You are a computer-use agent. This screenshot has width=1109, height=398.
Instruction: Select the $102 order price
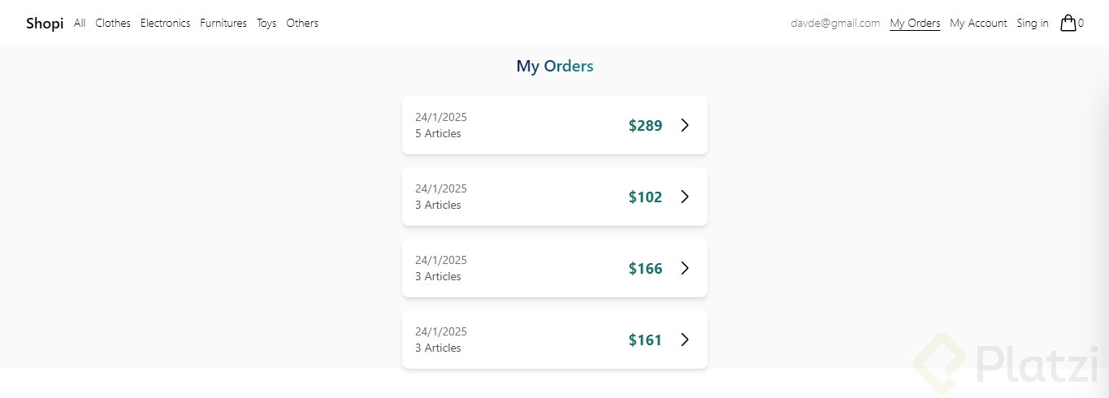(x=645, y=197)
